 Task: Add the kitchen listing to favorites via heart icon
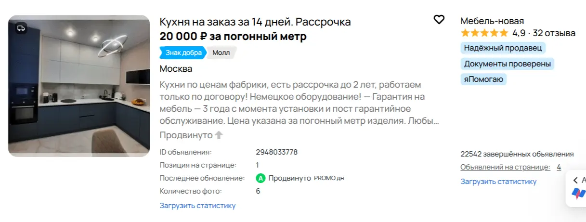point(439,20)
